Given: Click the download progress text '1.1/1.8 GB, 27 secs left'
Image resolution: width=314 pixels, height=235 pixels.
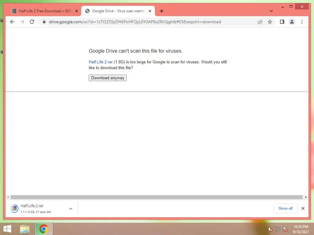Looking at the screenshot, I should point(36,212).
